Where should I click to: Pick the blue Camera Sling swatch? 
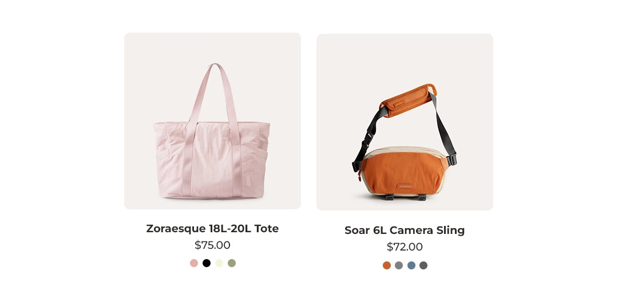click(411, 265)
